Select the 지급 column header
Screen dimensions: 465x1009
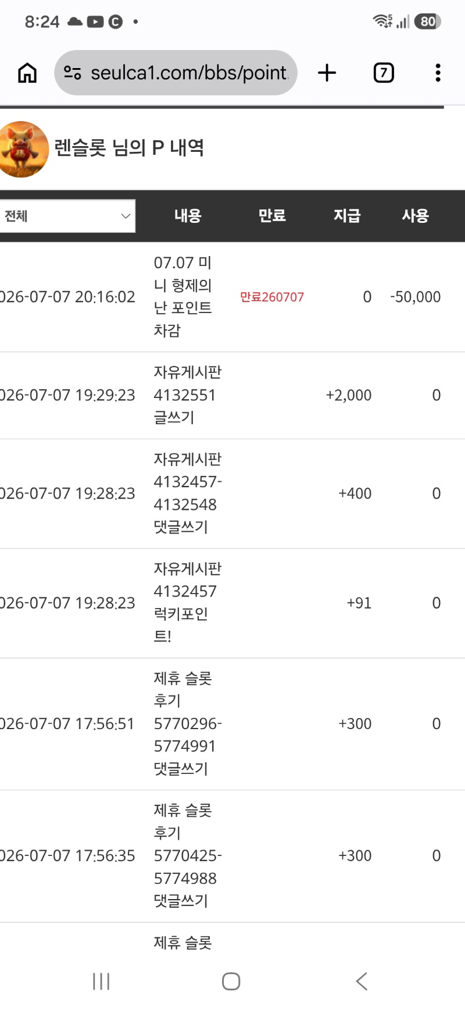point(347,216)
